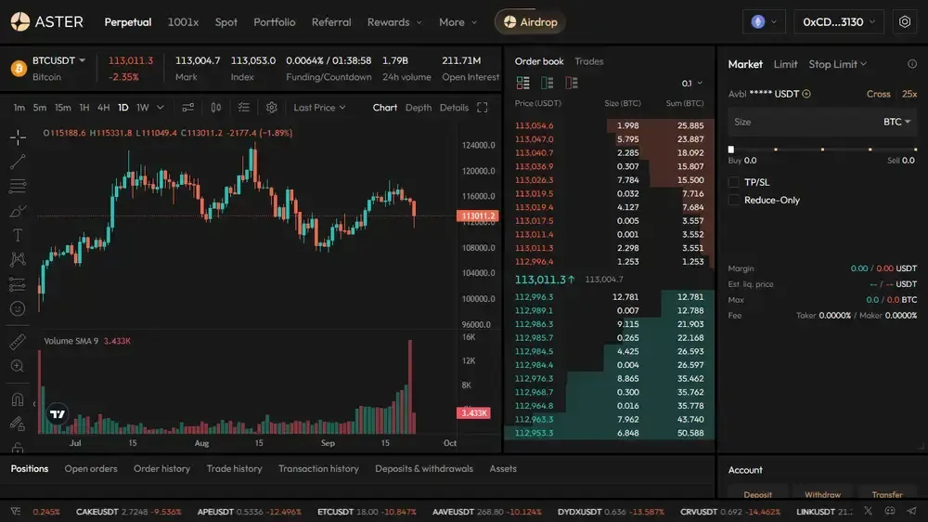The width and height of the screenshot is (928, 522).
Task: Show bids only order book view
Action: pos(547,83)
